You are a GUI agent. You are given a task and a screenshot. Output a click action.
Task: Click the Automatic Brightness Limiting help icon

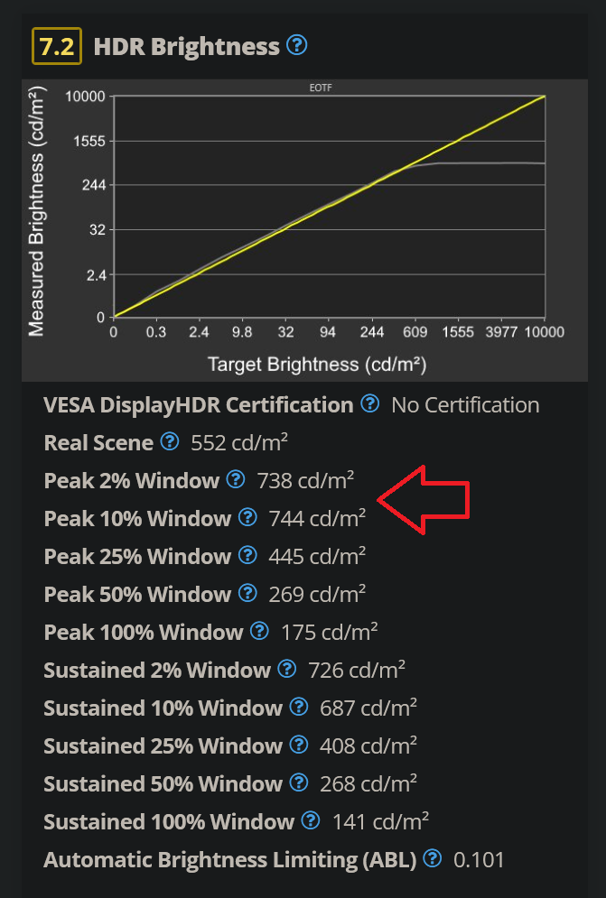point(432,859)
